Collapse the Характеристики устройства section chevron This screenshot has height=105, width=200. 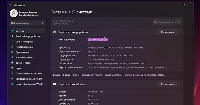[x=180, y=32]
